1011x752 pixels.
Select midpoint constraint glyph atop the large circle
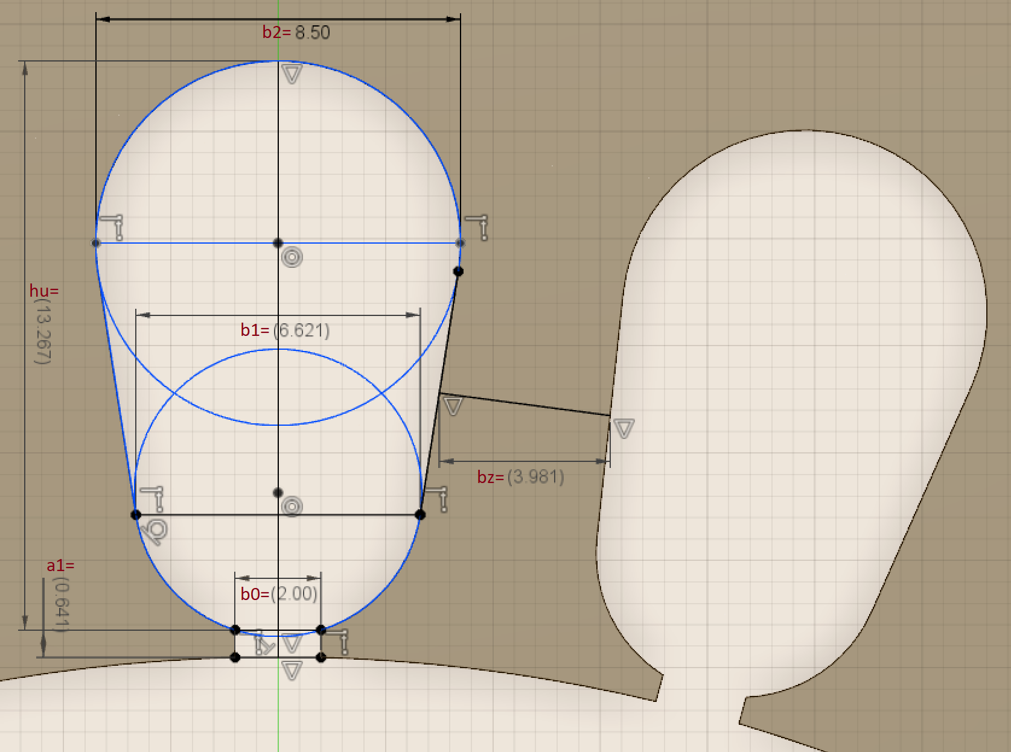click(x=292, y=75)
